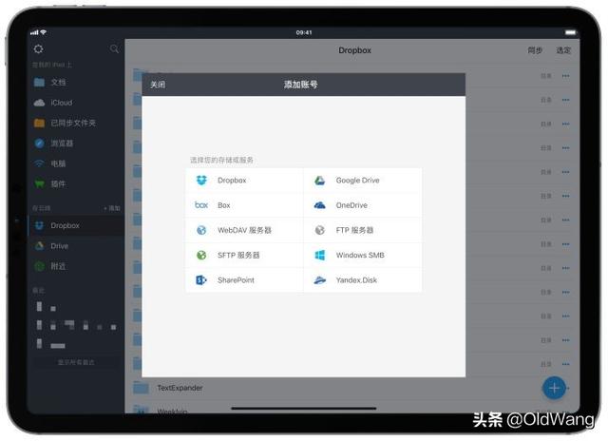Click the TextExpander folder icon
This screenshot has width=608, height=441.
click(141, 388)
